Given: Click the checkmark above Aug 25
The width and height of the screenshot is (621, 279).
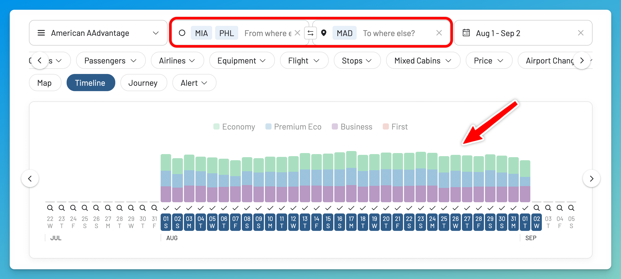Looking at the screenshot, I should [444, 208].
